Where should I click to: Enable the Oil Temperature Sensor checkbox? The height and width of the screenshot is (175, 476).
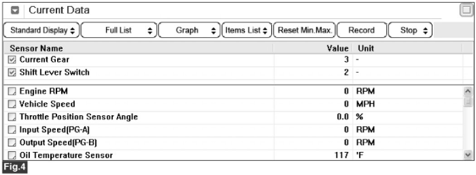(x=12, y=156)
